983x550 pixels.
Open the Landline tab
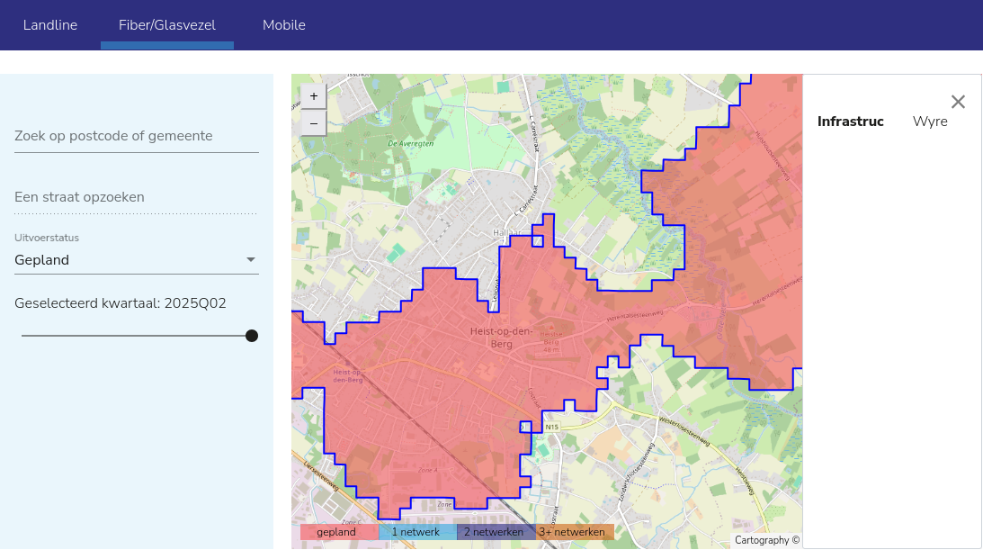pyautogui.click(x=50, y=25)
